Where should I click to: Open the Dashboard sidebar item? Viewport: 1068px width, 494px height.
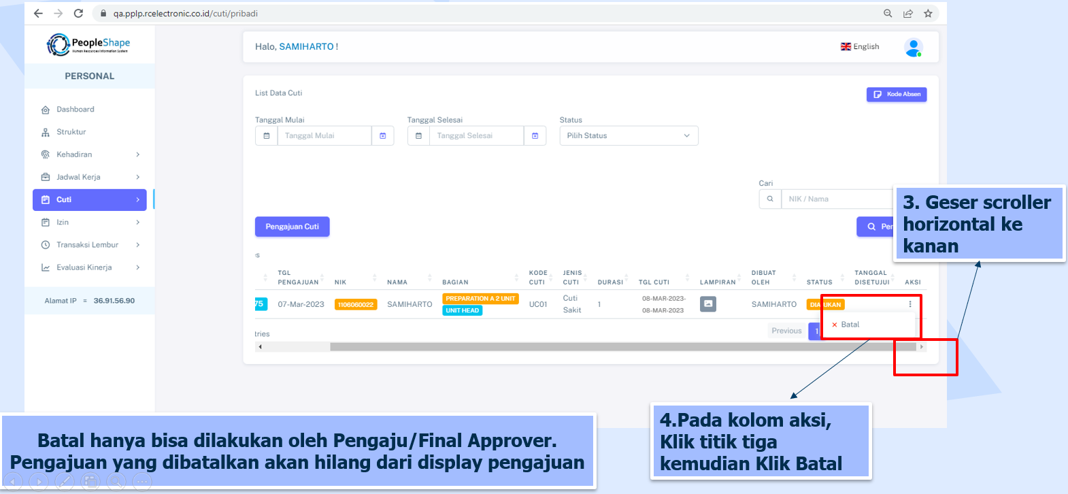[x=76, y=110]
